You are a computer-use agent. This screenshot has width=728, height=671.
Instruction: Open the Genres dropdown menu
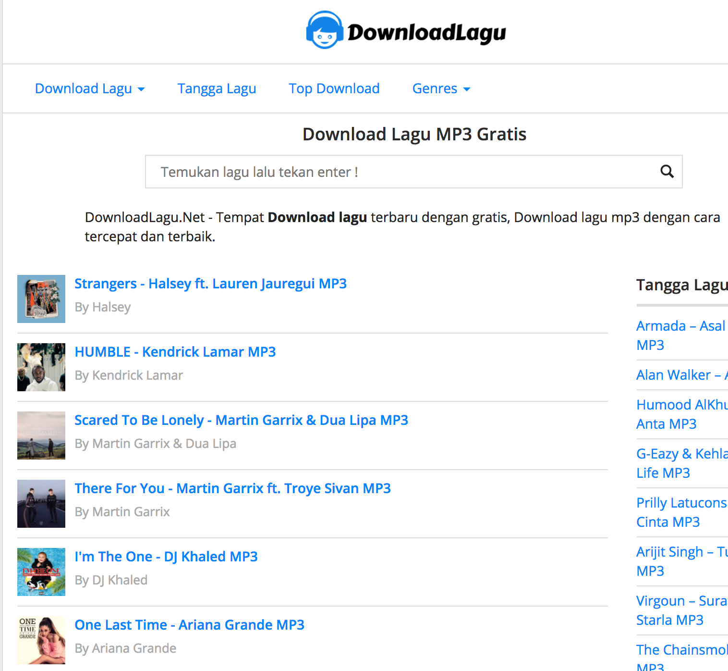(x=441, y=88)
